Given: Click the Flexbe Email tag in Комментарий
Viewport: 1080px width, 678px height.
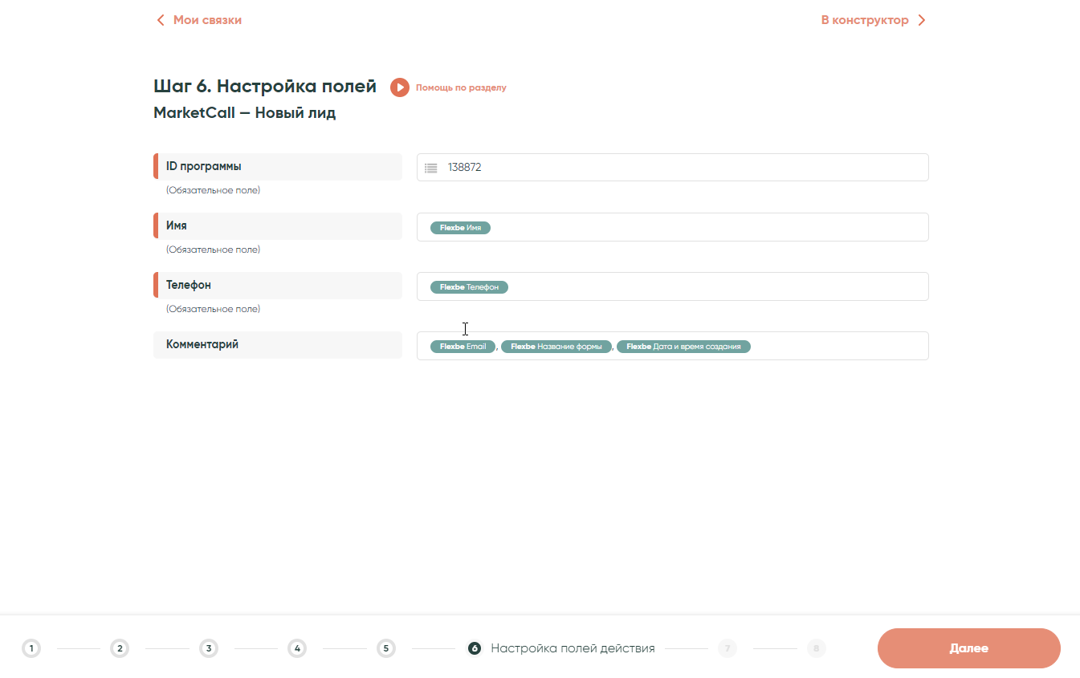Looking at the screenshot, I should 463,347.
